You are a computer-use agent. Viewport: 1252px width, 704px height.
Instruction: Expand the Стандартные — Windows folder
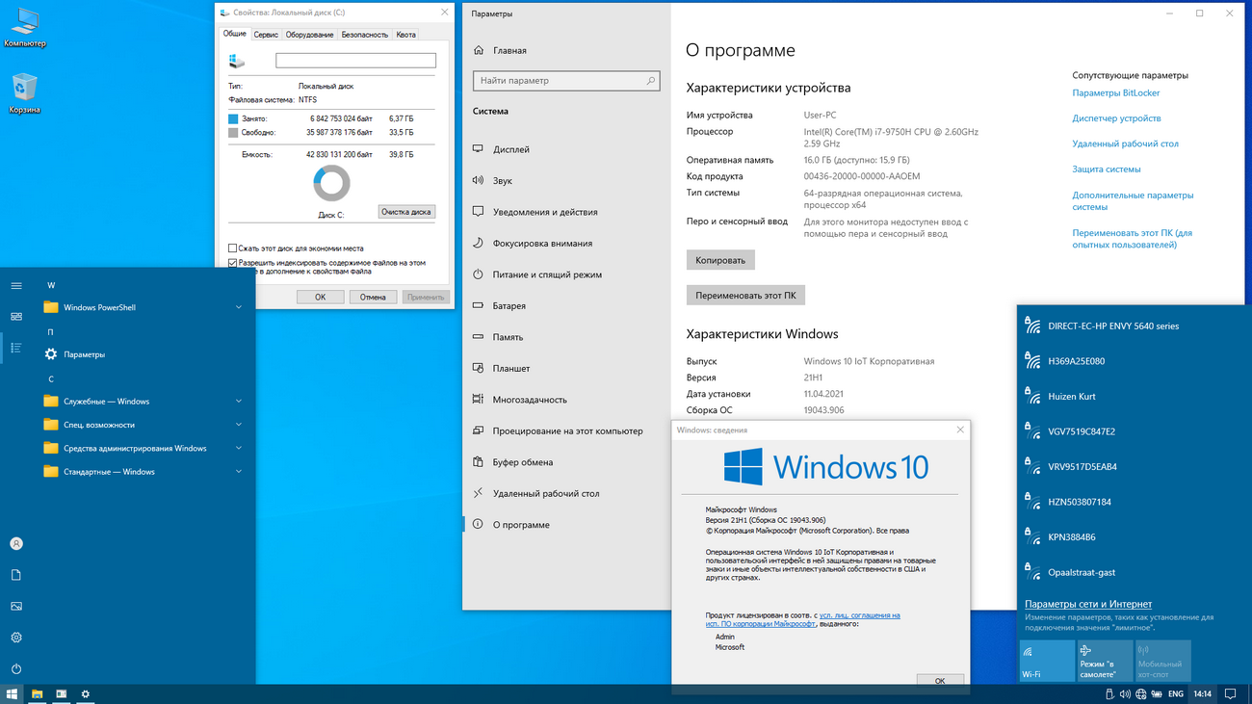point(143,472)
